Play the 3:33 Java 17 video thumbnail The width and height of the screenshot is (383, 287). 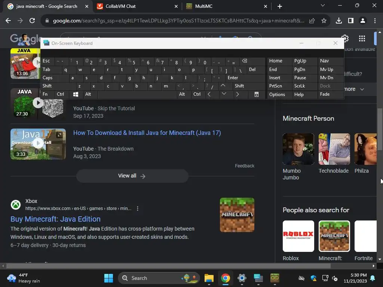point(38,144)
